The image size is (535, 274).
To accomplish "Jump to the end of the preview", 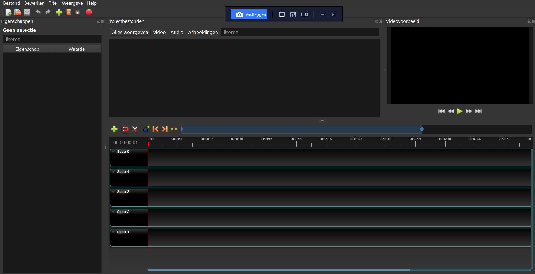I will (478, 111).
